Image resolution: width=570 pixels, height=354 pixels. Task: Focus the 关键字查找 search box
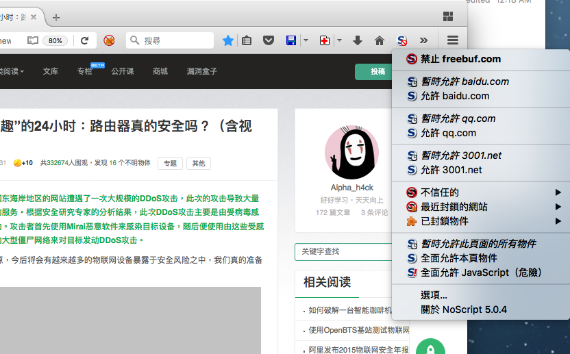coord(343,251)
